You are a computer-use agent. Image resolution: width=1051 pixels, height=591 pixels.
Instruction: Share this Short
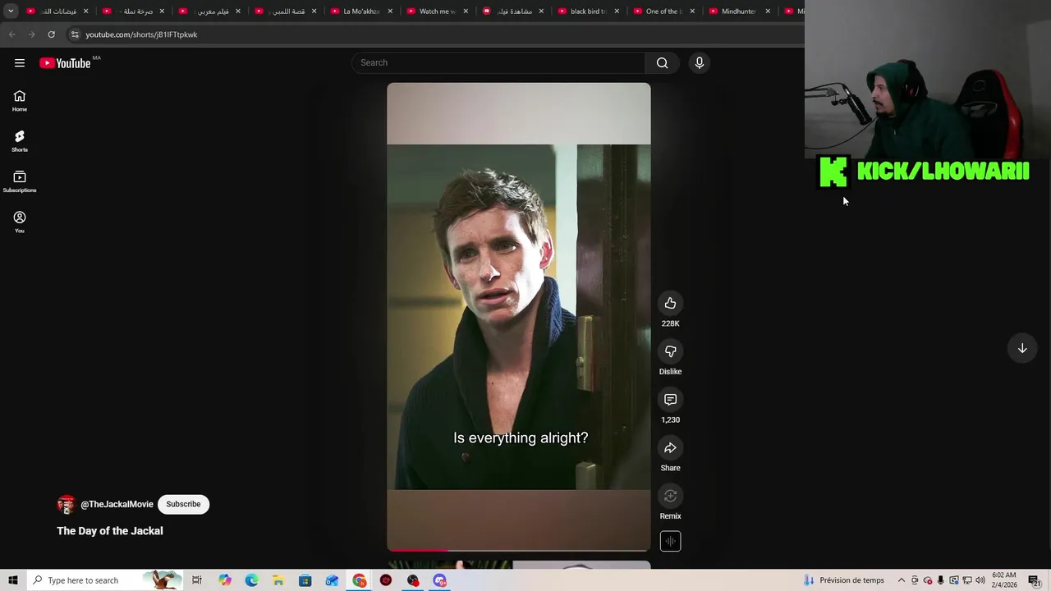click(670, 448)
